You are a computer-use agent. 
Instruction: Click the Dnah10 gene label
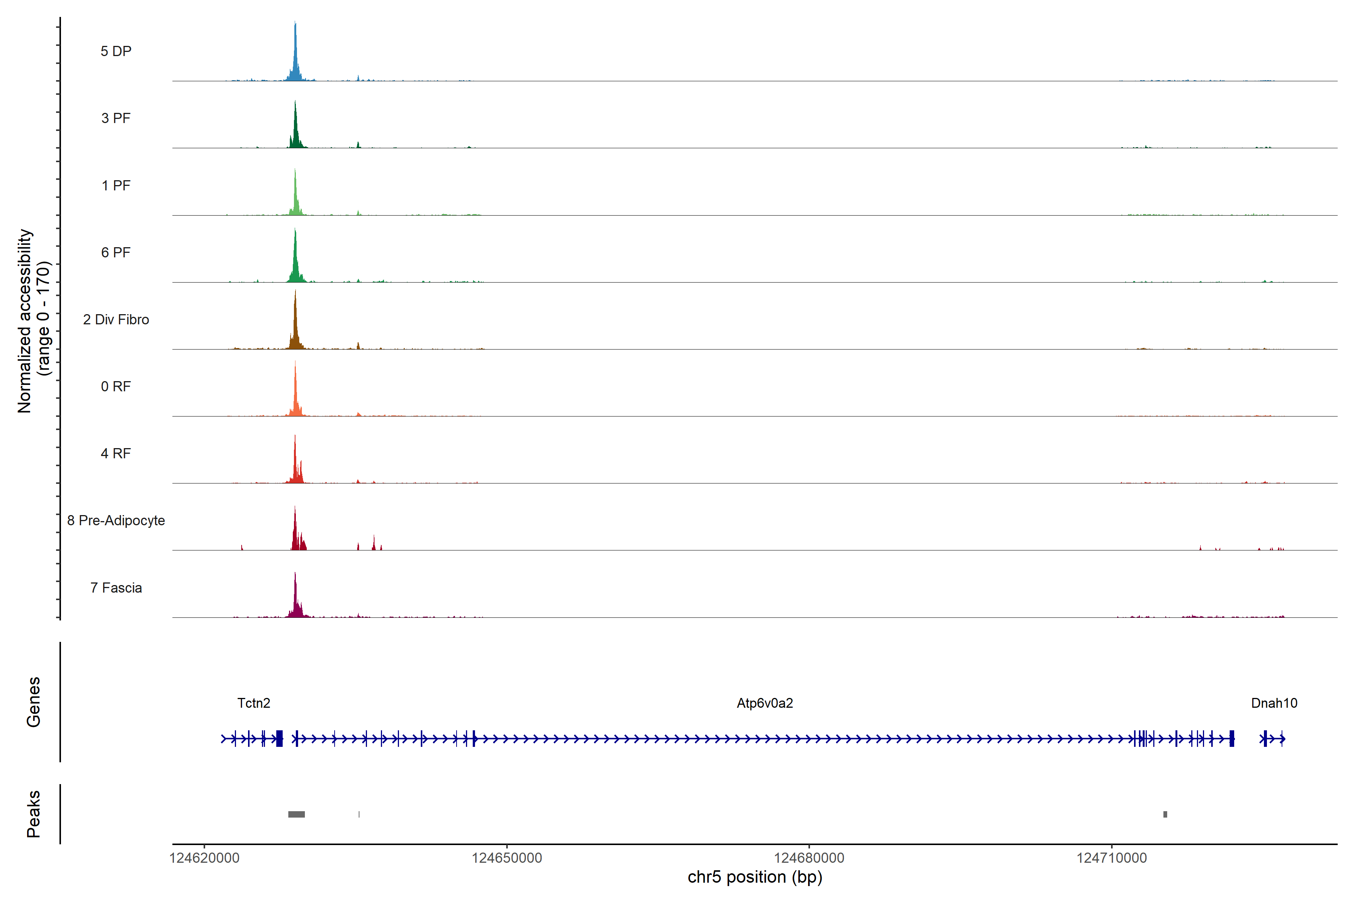click(x=1274, y=703)
